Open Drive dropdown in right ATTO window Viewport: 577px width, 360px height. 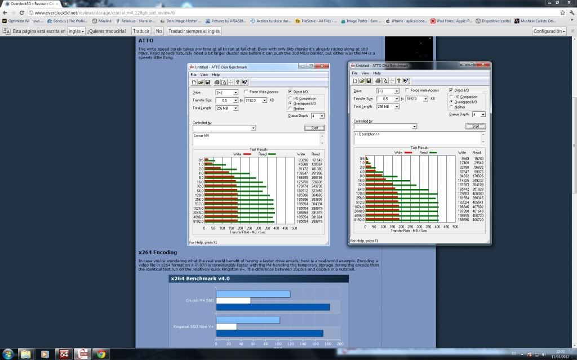pyautogui.click(x=397, y=91)
